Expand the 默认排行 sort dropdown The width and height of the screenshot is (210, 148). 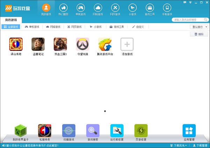pos(199,27)
